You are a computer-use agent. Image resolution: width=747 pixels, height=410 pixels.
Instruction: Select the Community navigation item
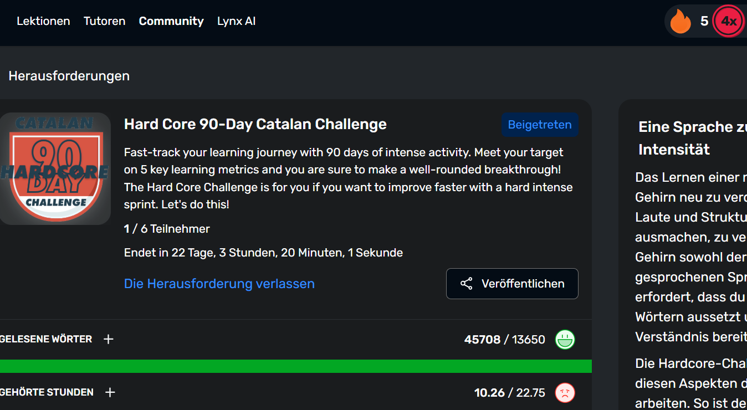coord(171,21)
